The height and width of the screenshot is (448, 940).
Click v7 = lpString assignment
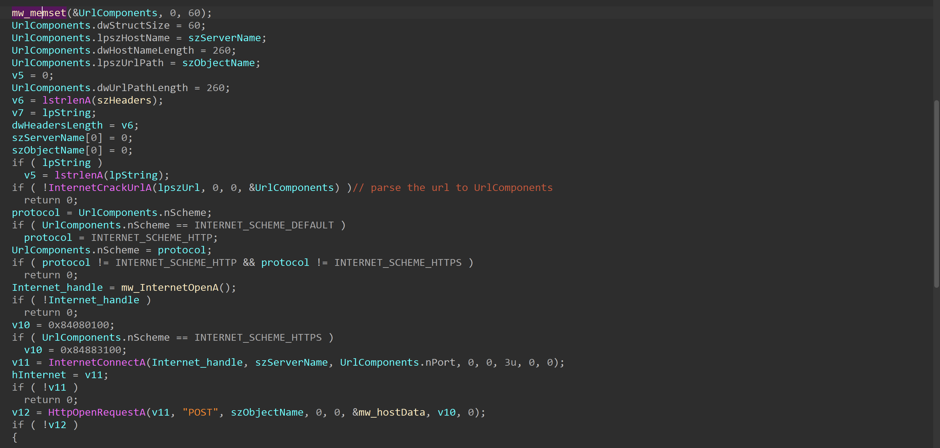pos(54,113)
